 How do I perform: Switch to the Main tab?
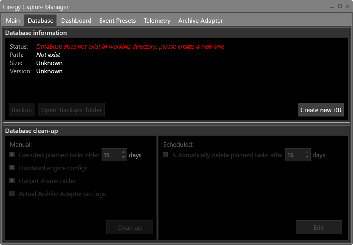coord(13,20)
